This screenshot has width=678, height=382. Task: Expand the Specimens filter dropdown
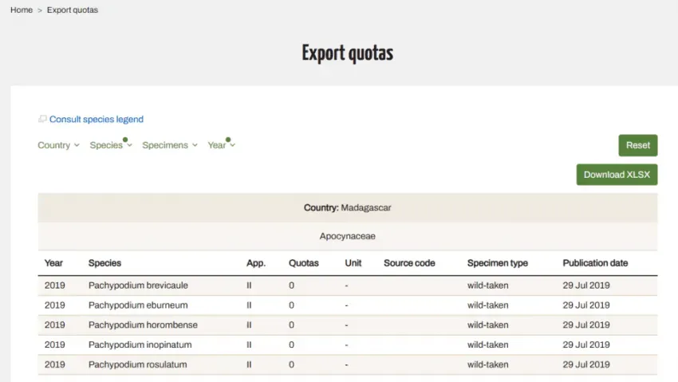(x=169, y=145)
